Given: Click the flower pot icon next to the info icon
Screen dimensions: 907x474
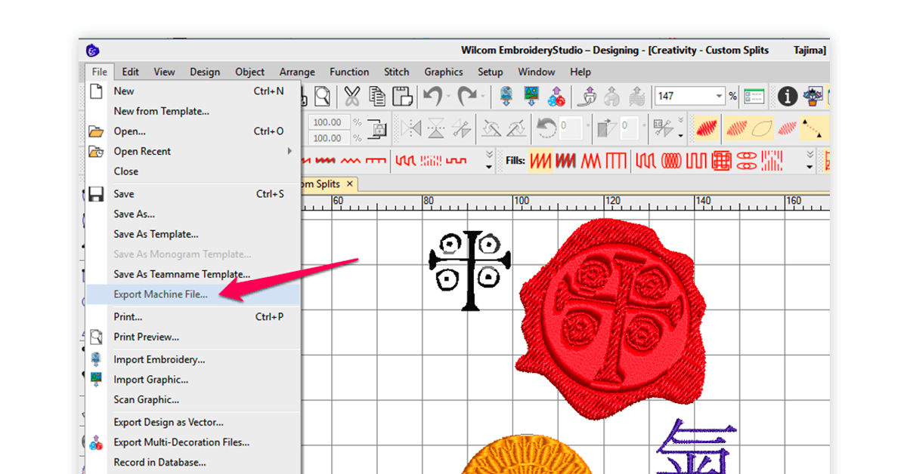Looking at the screenshot, I should click(x=813, y=96).
